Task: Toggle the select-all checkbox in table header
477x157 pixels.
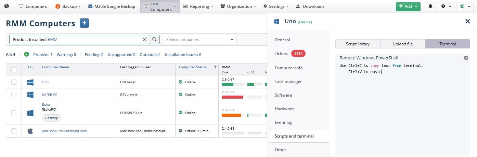Action: click(14, 70)
